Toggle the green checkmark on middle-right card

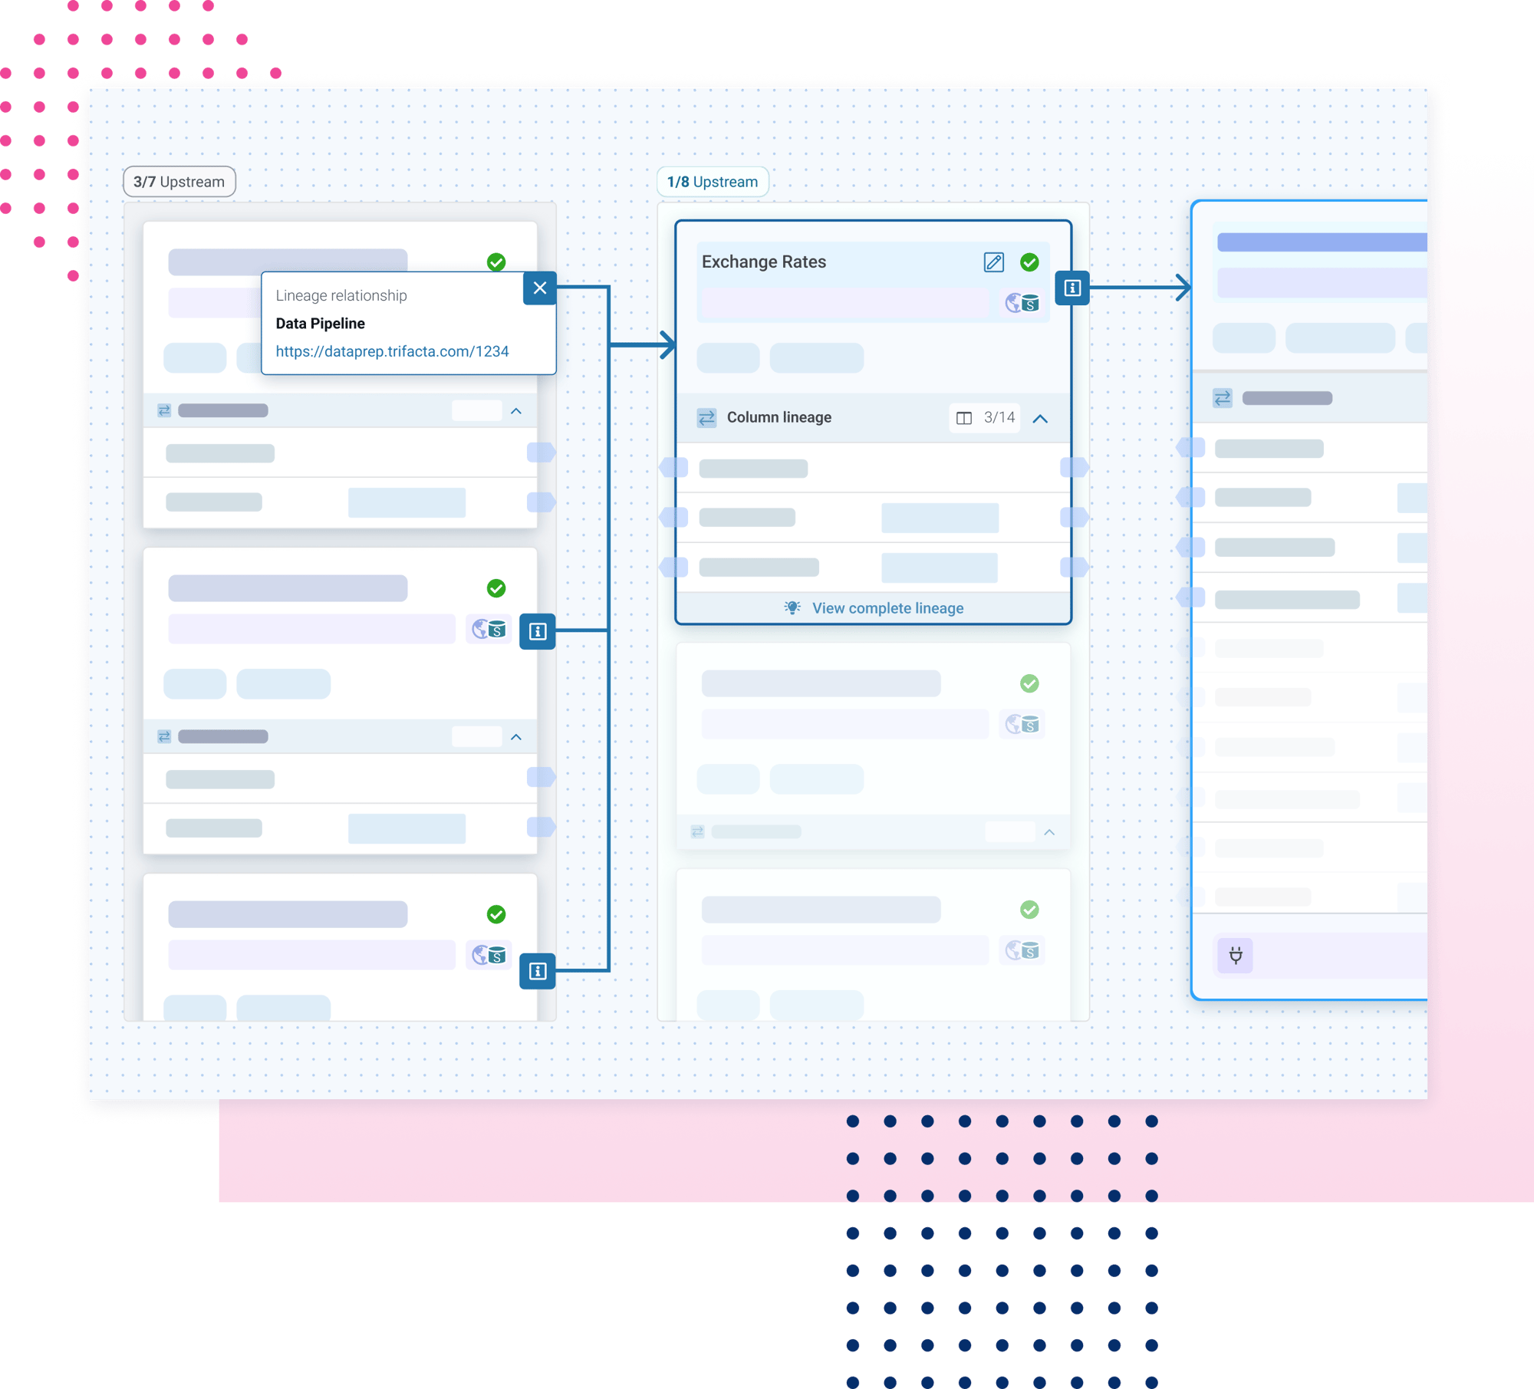1029,683
